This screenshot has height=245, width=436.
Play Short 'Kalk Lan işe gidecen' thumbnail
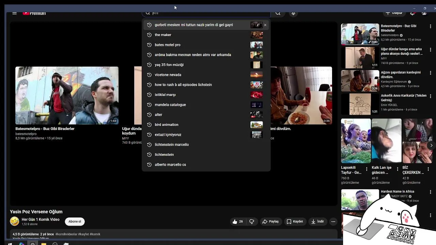[387, 141]
